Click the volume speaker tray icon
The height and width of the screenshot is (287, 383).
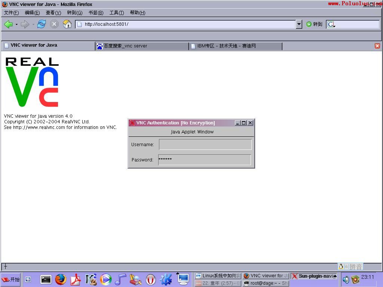pos(346,280)
